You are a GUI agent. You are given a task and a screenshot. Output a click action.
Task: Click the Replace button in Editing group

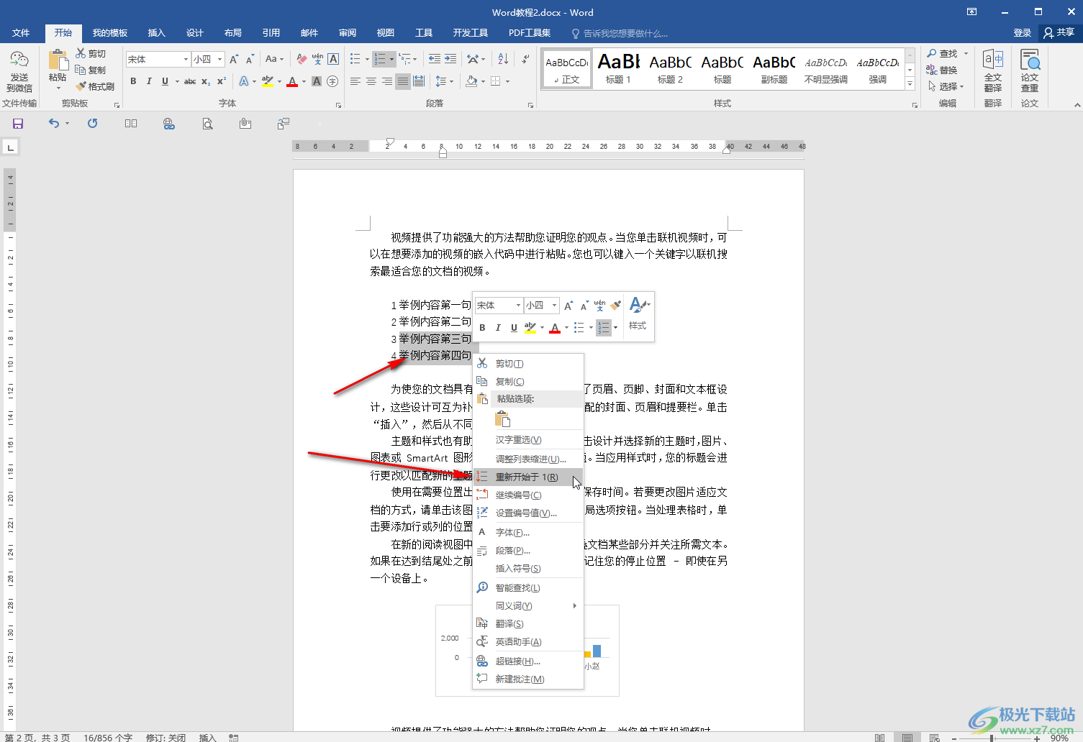click(x=942, y=70)
